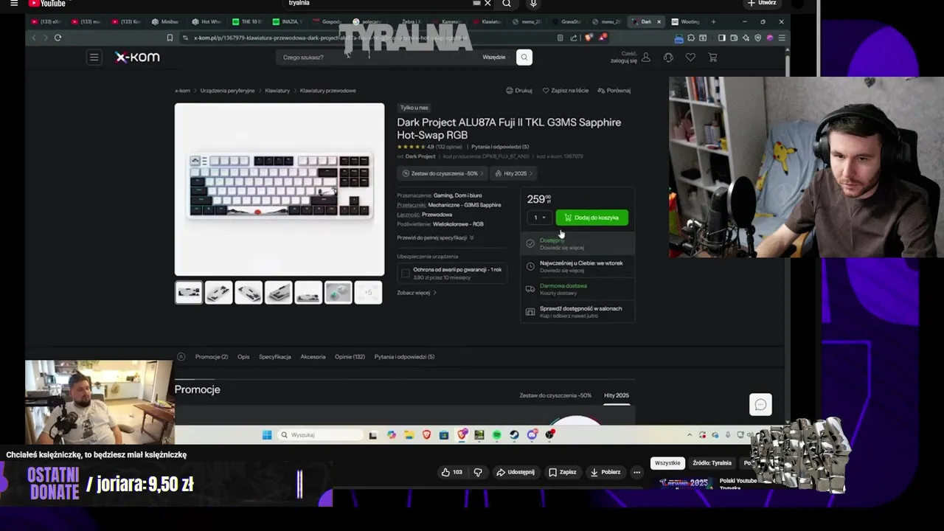Switch to Pytania i odpowiedzi (5) tab
The width and height of the screenshot is (944, 531).
click(x=404, y=357)
